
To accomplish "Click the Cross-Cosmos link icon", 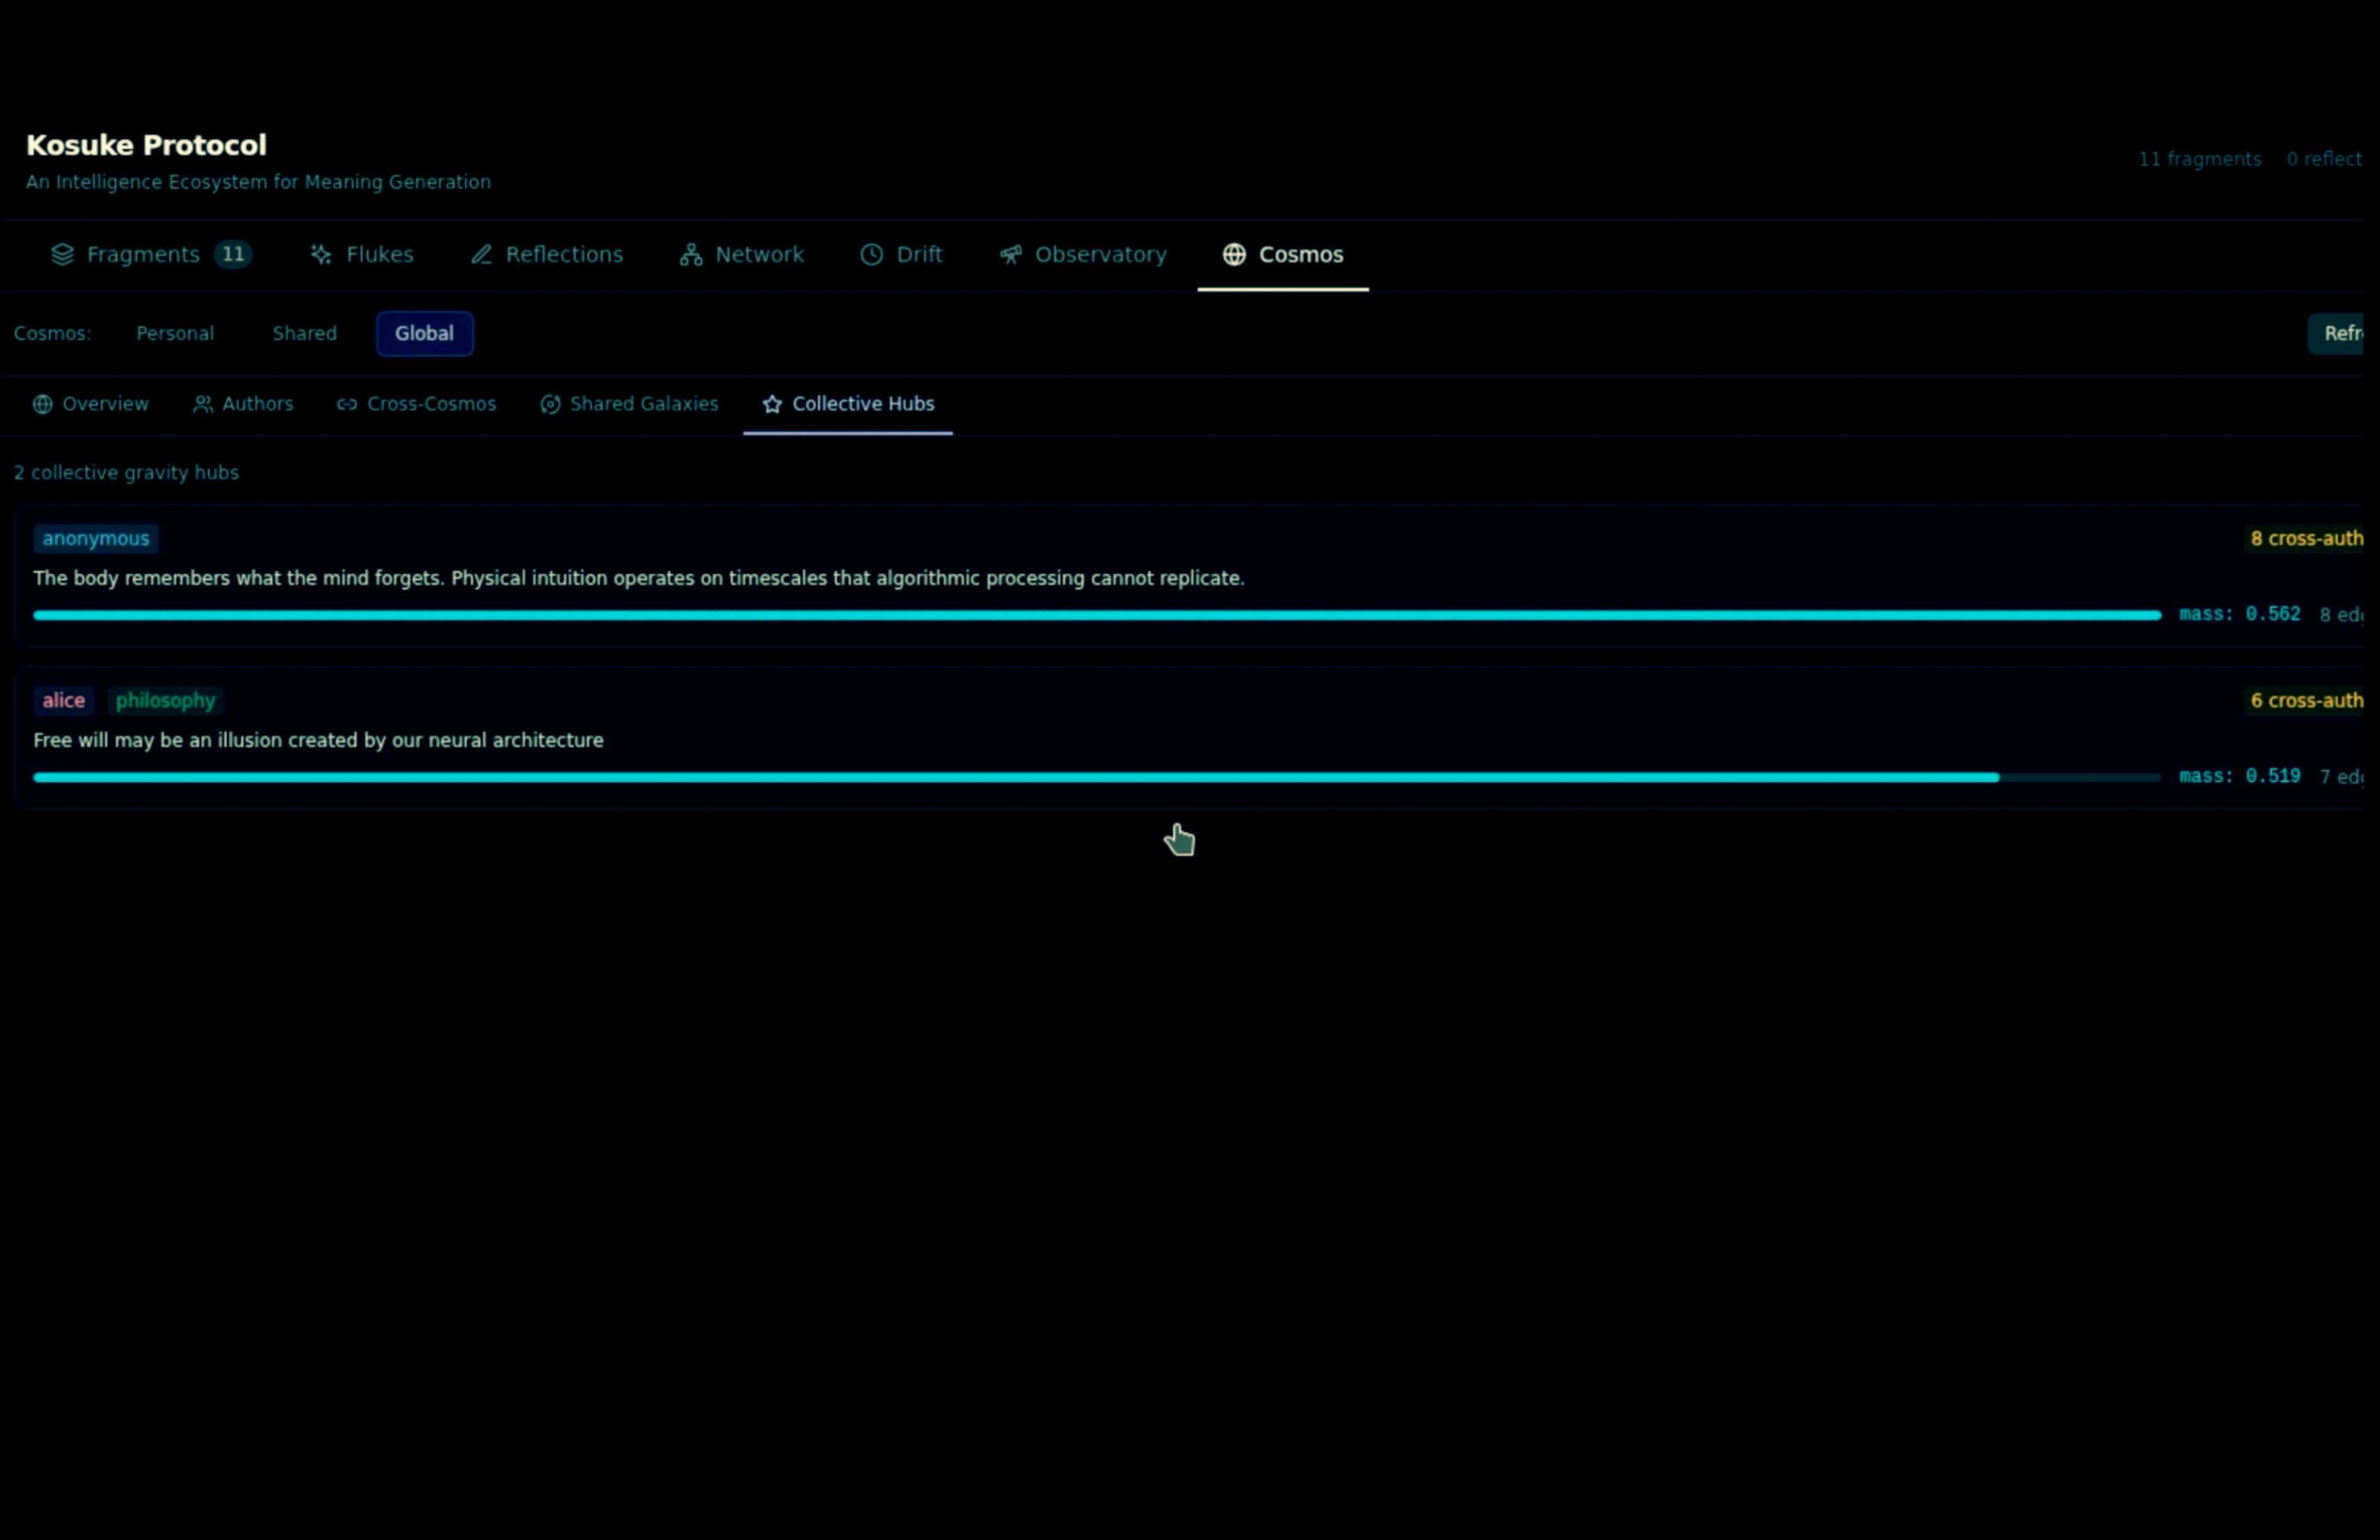I will 347,403.
